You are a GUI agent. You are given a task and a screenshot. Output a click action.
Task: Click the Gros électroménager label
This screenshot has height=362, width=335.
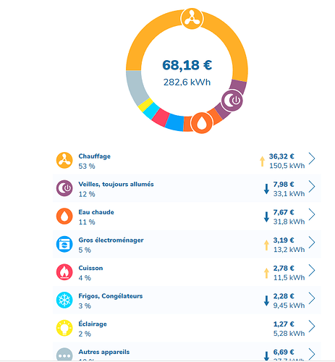click(111, 240)
